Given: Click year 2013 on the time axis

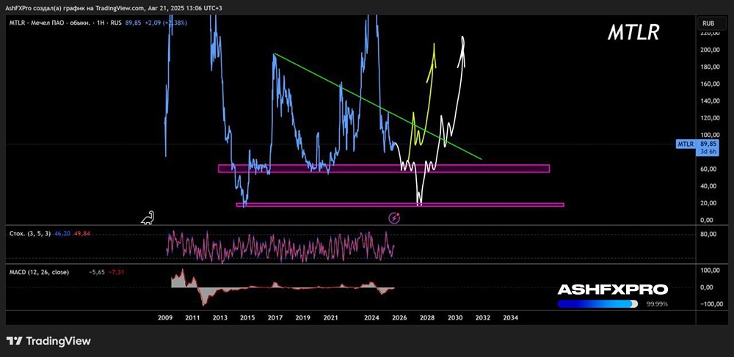Looking at the screenshot, I should click(220, 317).
